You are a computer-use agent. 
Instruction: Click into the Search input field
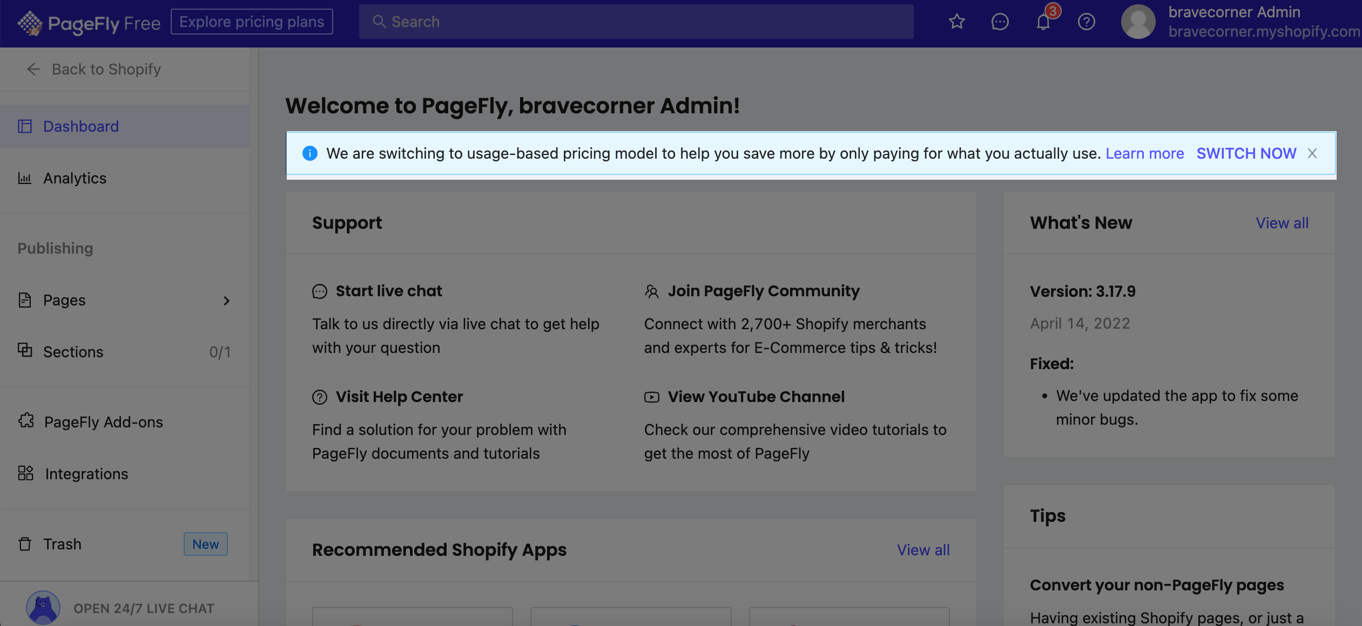pyautogui.click(x=636, y=22)
